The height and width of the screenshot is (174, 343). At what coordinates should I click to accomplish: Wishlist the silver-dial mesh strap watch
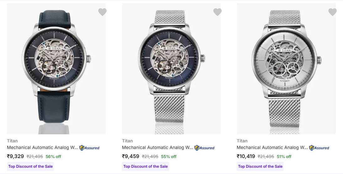pyautogui.click(x=332, y=12)
